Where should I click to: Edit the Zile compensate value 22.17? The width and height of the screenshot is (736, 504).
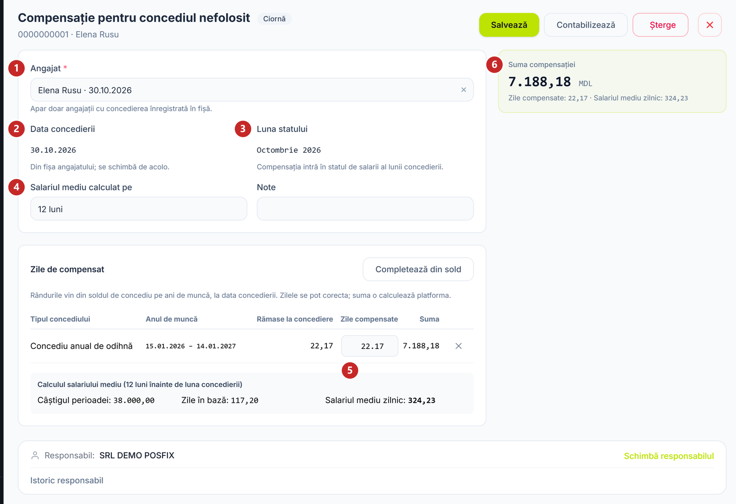point(369,346)
